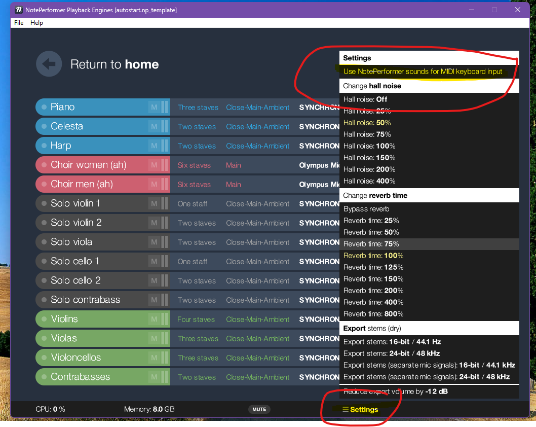Open Harp Close-Main-Ambient mic selector
The image size is (536, 427).
click(258, 146)
